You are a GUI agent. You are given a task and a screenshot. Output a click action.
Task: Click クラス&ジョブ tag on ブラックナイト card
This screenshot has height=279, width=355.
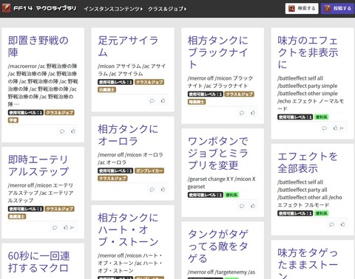(x=239, y=94)
